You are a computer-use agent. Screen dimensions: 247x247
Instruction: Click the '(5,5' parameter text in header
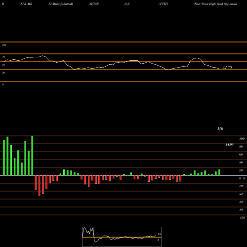pyautogui.click(x=127, y=4)
